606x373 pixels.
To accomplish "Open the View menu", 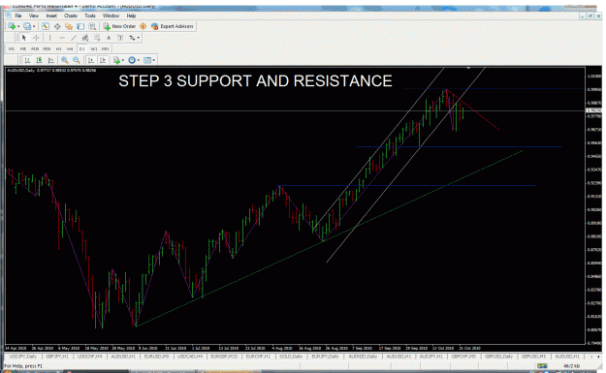I will [x=34, y=16].
